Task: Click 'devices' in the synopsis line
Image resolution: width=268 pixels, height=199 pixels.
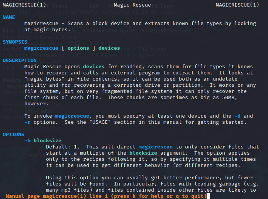Action: pyautogui.click(x=109, y=48)
